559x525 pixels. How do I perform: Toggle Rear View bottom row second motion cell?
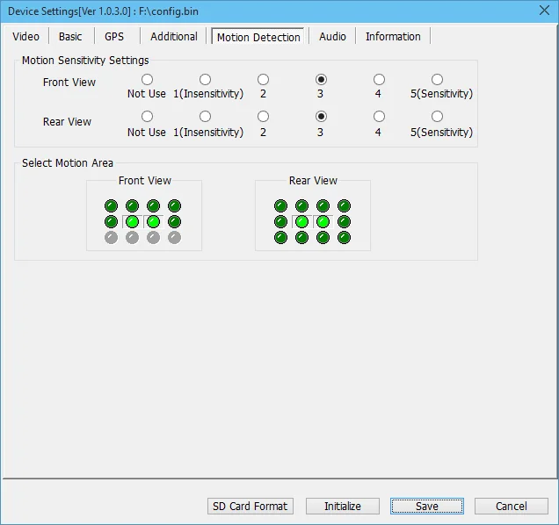(302, 238)
